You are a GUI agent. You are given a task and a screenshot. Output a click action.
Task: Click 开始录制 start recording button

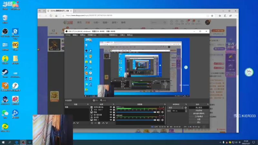[199, 111]
